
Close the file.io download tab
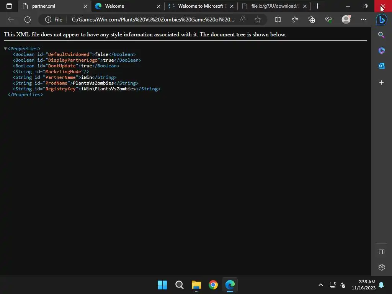coord(305,6)
